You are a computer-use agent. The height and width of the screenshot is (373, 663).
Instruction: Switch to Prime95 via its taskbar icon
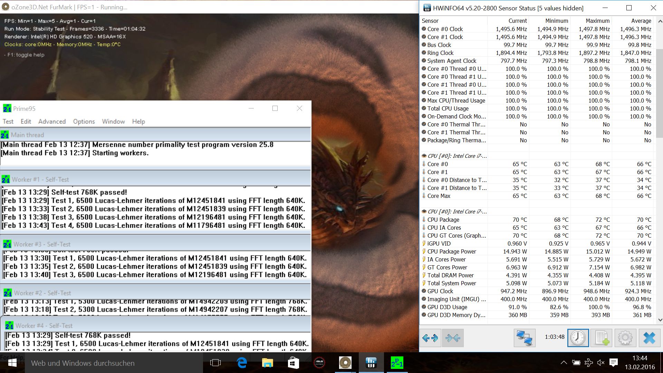[397, 363]
